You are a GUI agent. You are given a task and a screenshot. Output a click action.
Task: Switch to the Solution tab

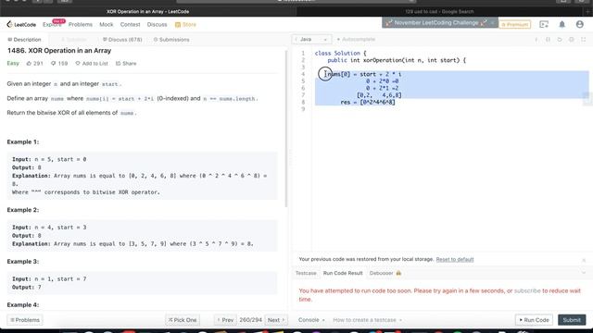pos(74,40)
